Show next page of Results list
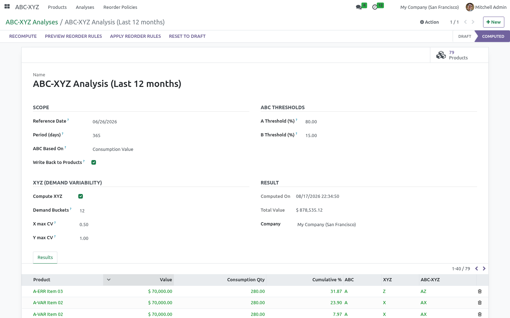Image resolution: width=510 pixels, height=318 pixels. [484, 269]
